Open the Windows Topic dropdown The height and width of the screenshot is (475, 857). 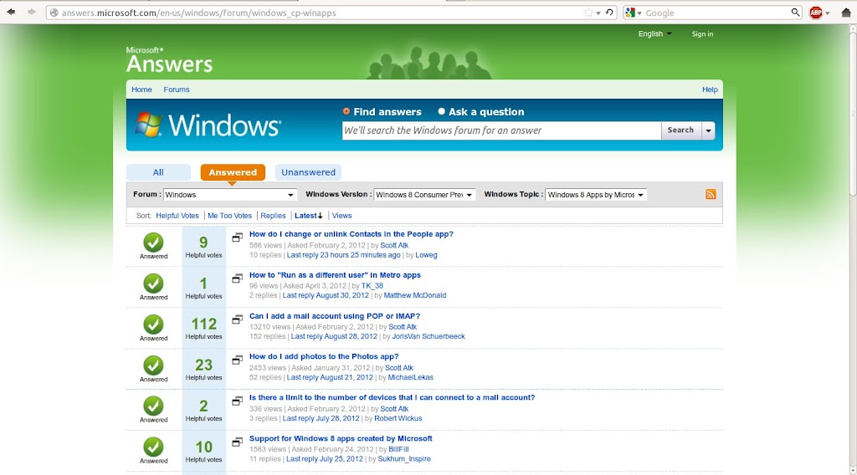(596, 195)
